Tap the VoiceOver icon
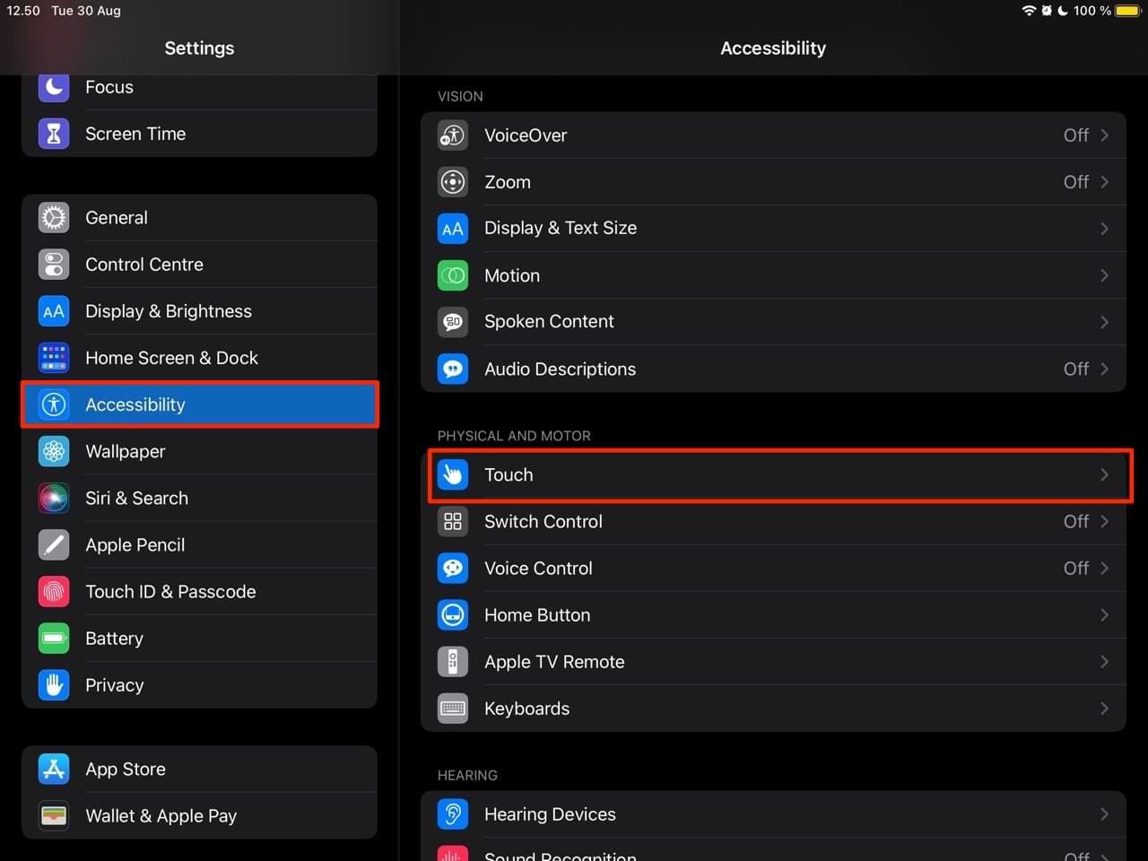 (453, 135)
